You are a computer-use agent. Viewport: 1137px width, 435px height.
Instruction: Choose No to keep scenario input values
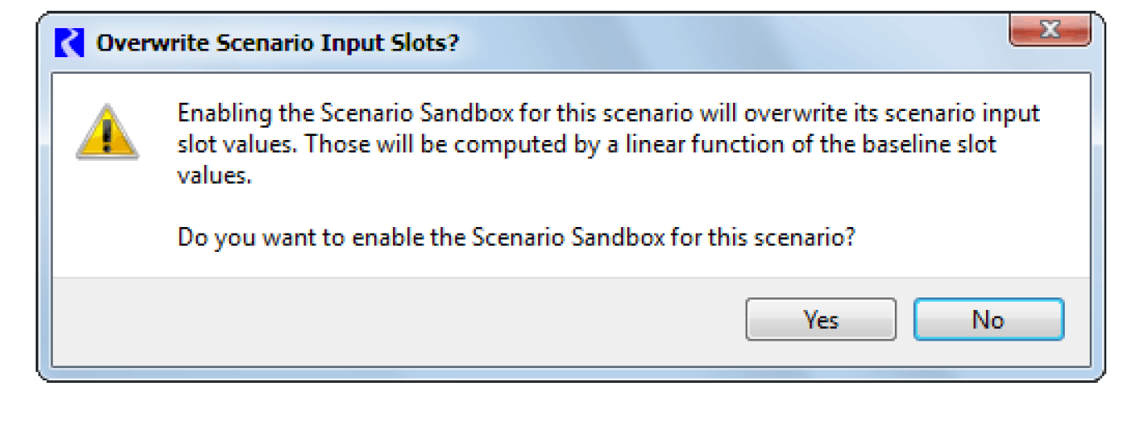pos(988,320)
